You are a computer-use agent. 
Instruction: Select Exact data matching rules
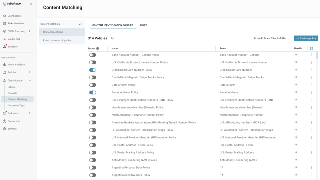[x=57, y=40]
